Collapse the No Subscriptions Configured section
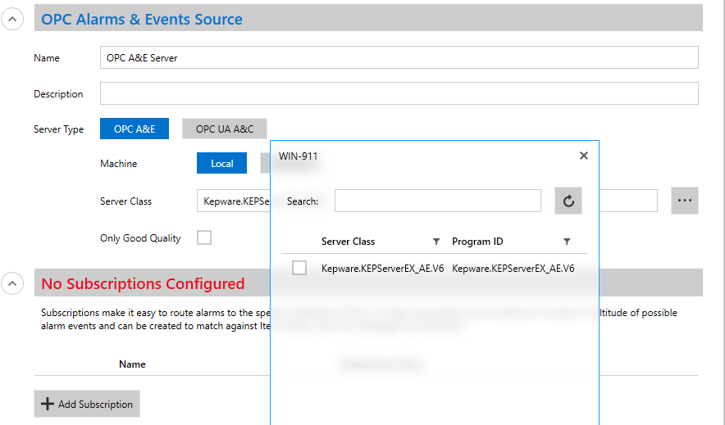Screen dimensions: 725x425 click(x=12, y=283)
